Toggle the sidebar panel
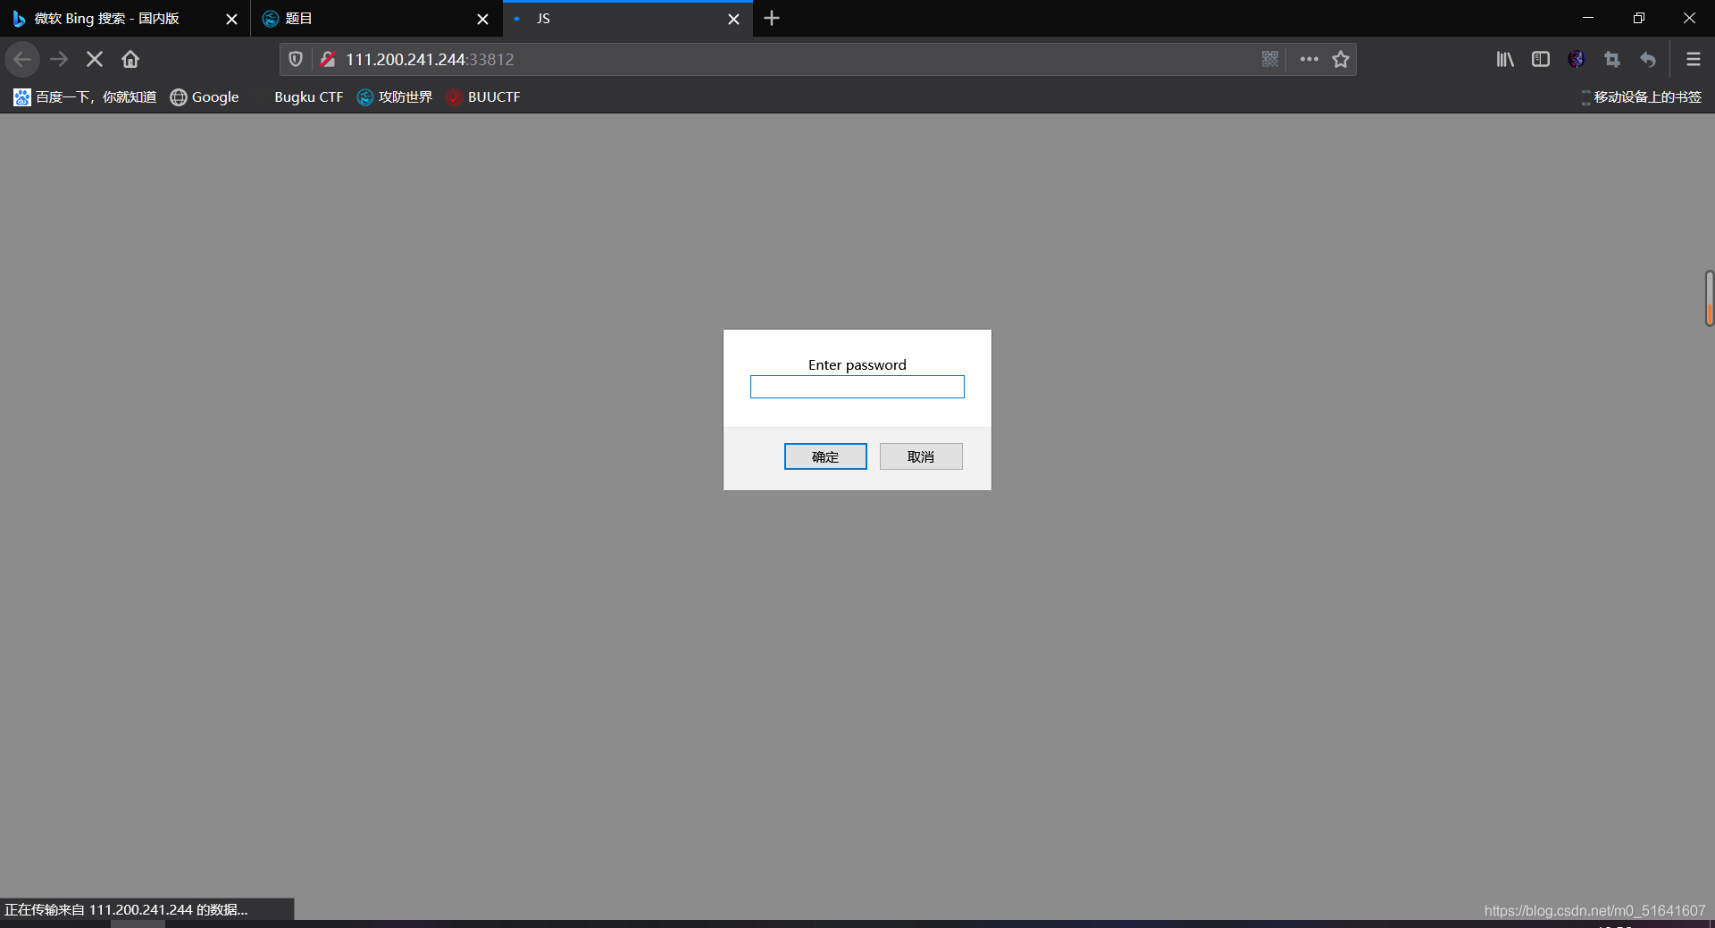 (1541, 59)
